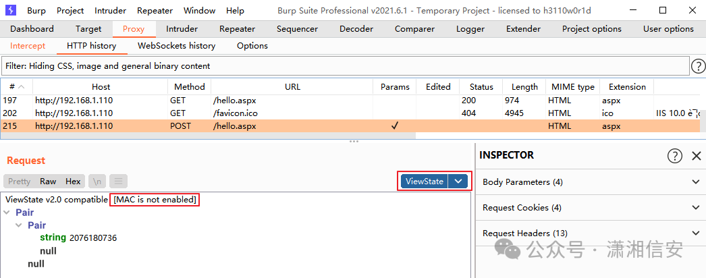
Task: Switch request view to Pretty
Action: click(x=20, y=182)
